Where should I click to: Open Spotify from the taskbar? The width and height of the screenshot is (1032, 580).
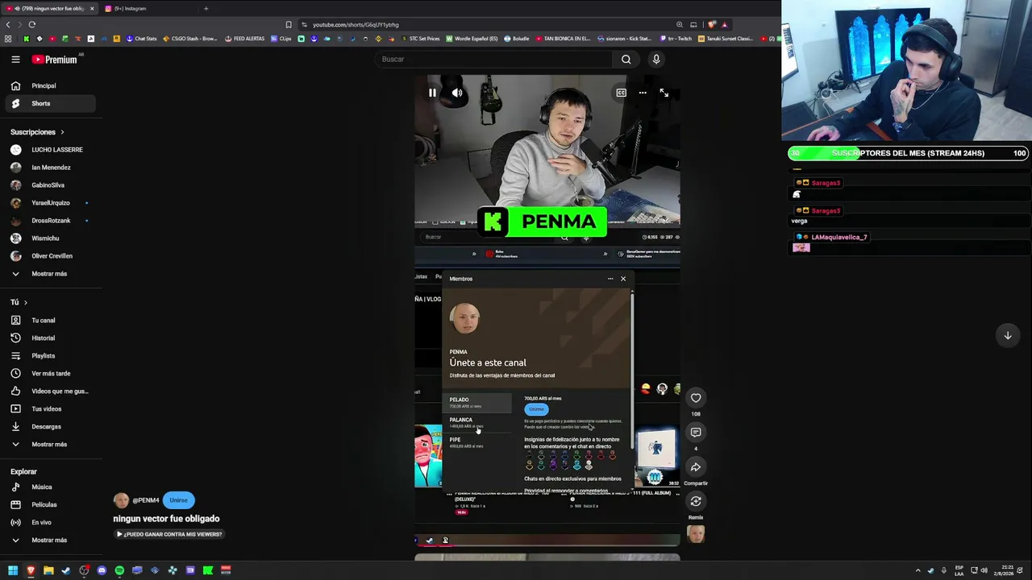pyautogui.click(x=119, y=570)
